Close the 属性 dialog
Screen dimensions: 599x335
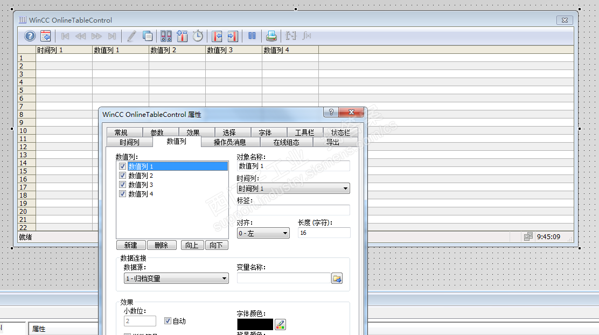(x=351, y=112)
